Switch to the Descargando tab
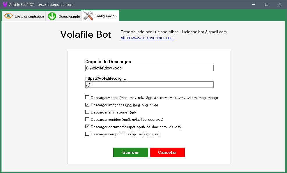 63,16
